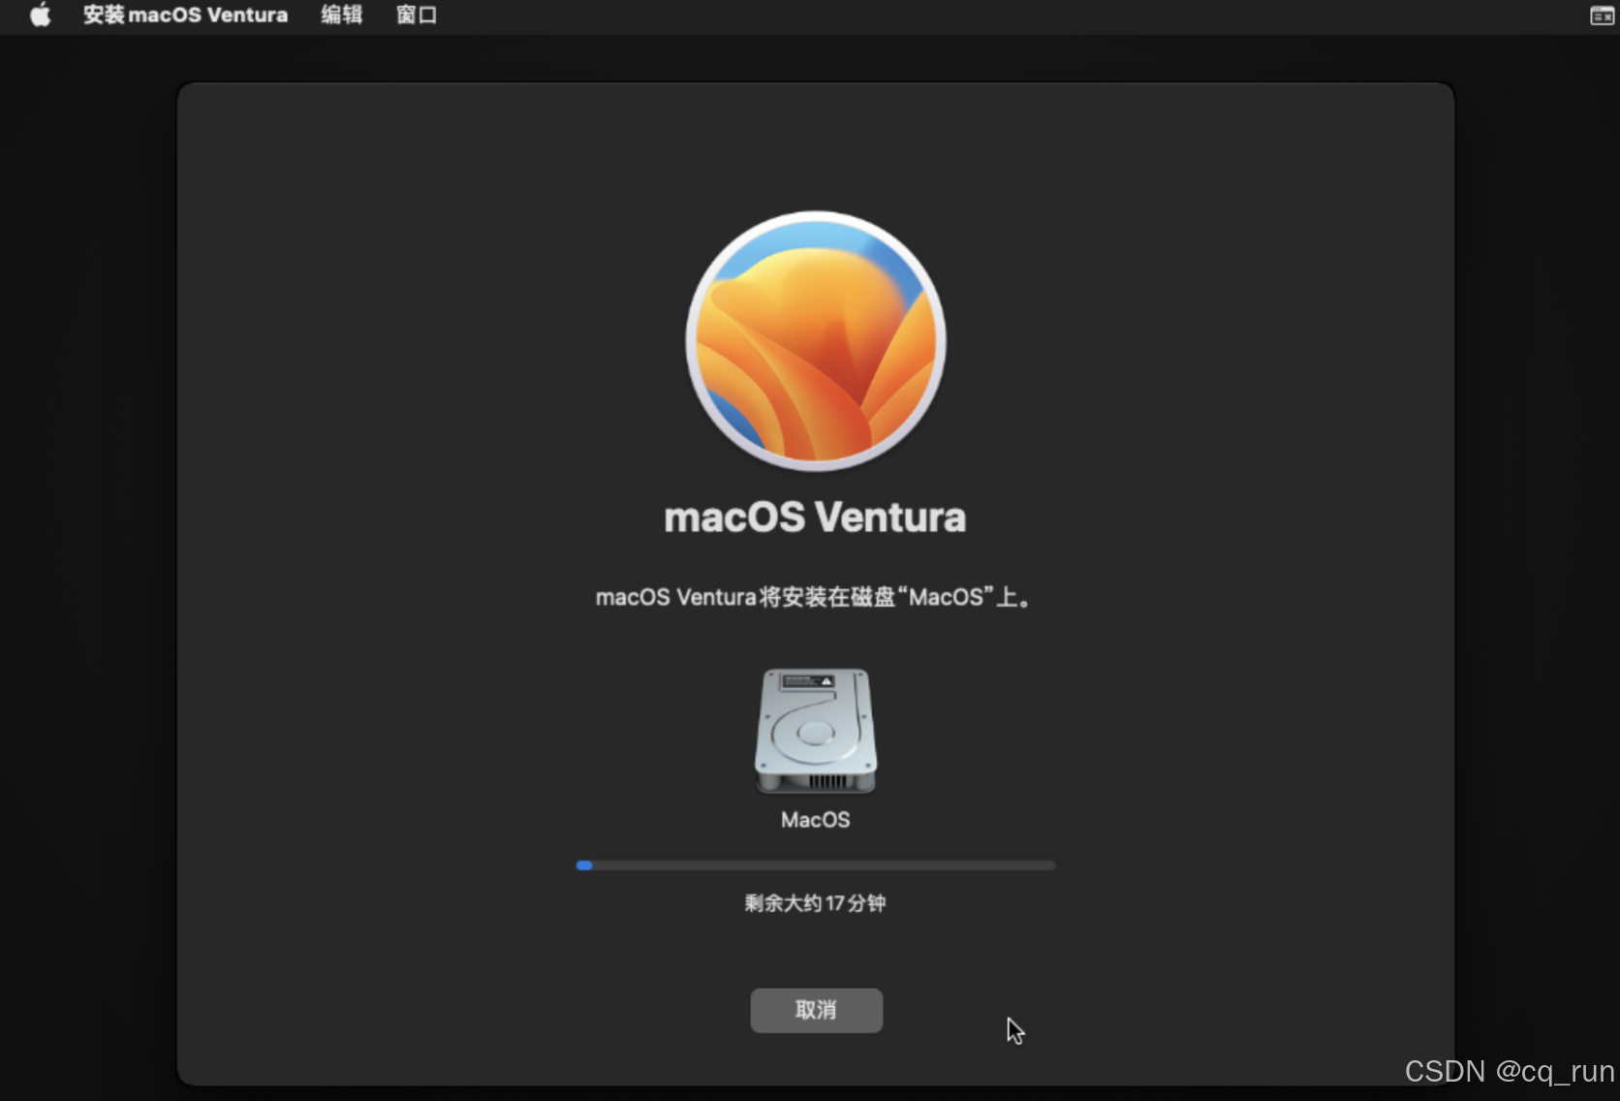
Task: Click the macOS Ventura title heading
Action: click(x=816, y=518)
